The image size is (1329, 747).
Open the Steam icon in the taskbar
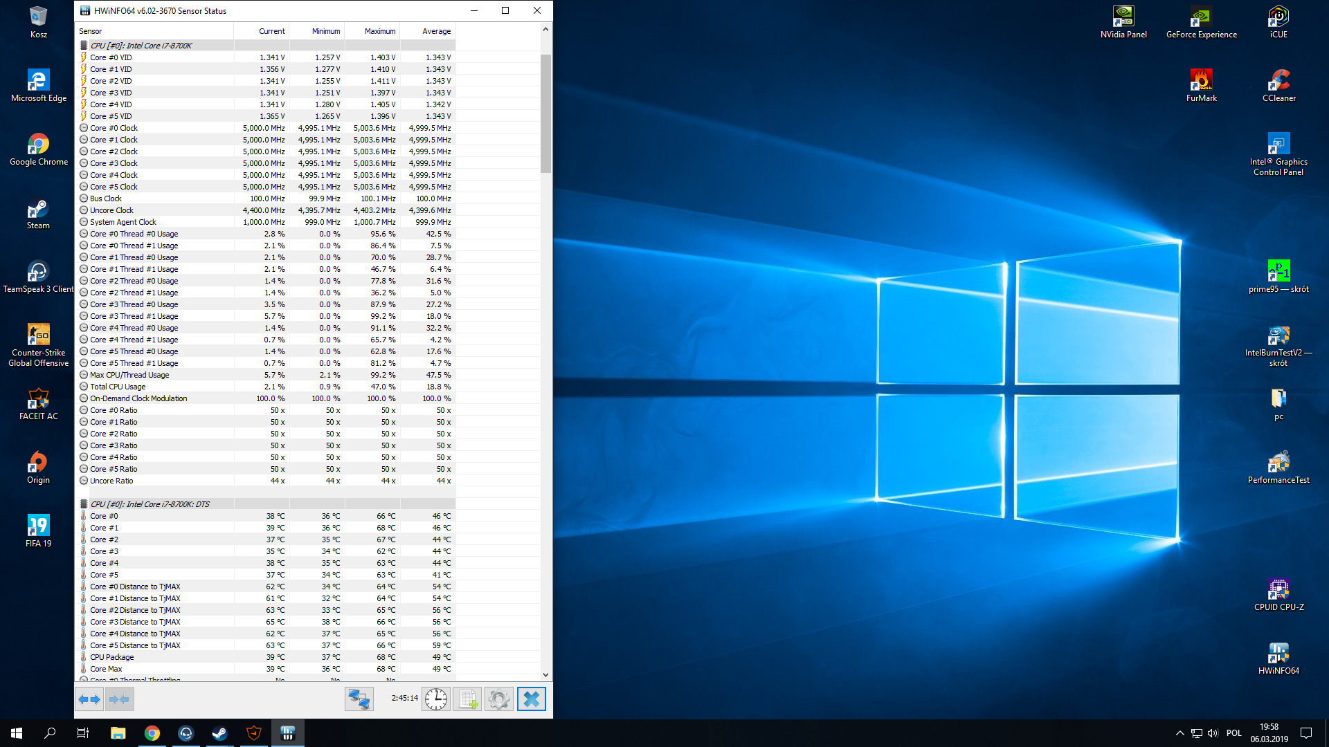[219, 733]
